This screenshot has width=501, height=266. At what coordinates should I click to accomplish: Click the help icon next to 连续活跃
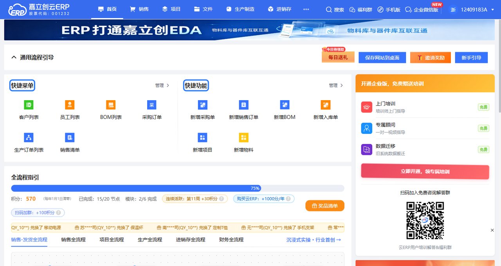(222, 199)
